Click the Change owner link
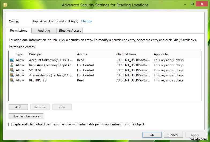This screenshot has height=142, width=210. (x=86, y=21)
